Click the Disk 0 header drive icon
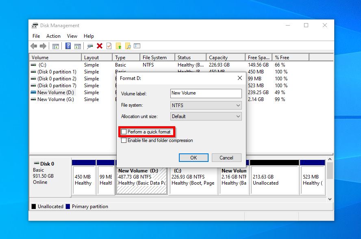 (x=36, y=164)
